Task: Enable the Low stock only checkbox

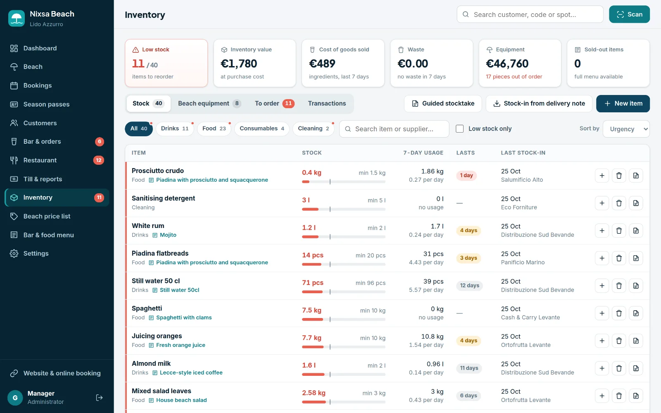Action: [459, 129]
